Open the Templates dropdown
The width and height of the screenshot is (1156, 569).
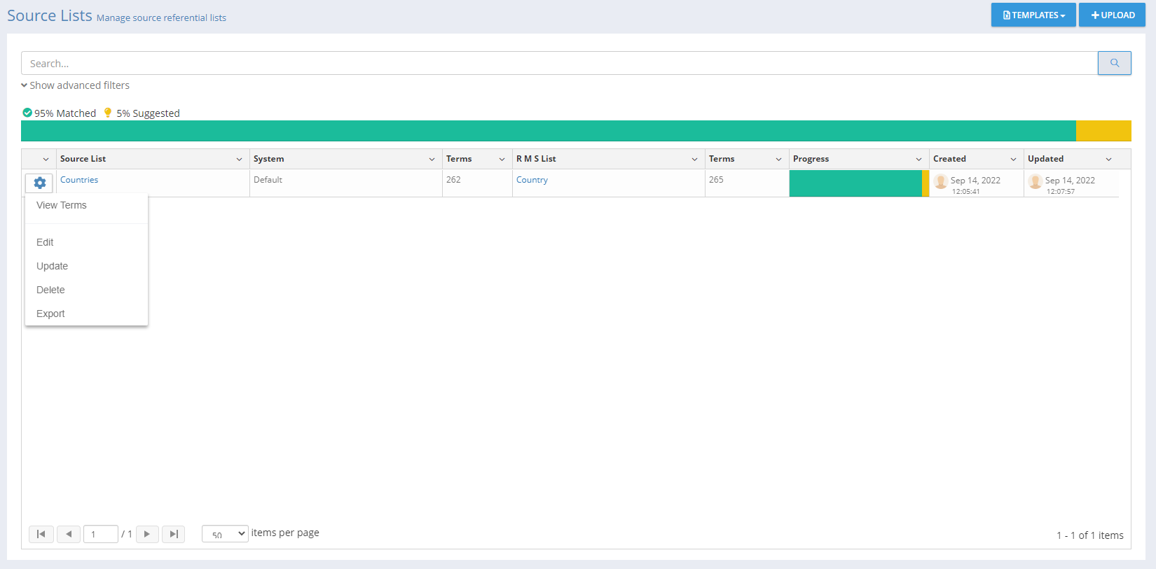pos(1033,15)
